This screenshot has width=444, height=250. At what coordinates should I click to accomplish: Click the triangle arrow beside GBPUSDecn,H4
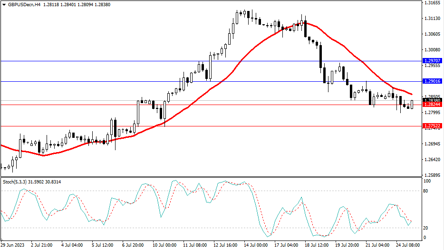[x=3, y=4]
